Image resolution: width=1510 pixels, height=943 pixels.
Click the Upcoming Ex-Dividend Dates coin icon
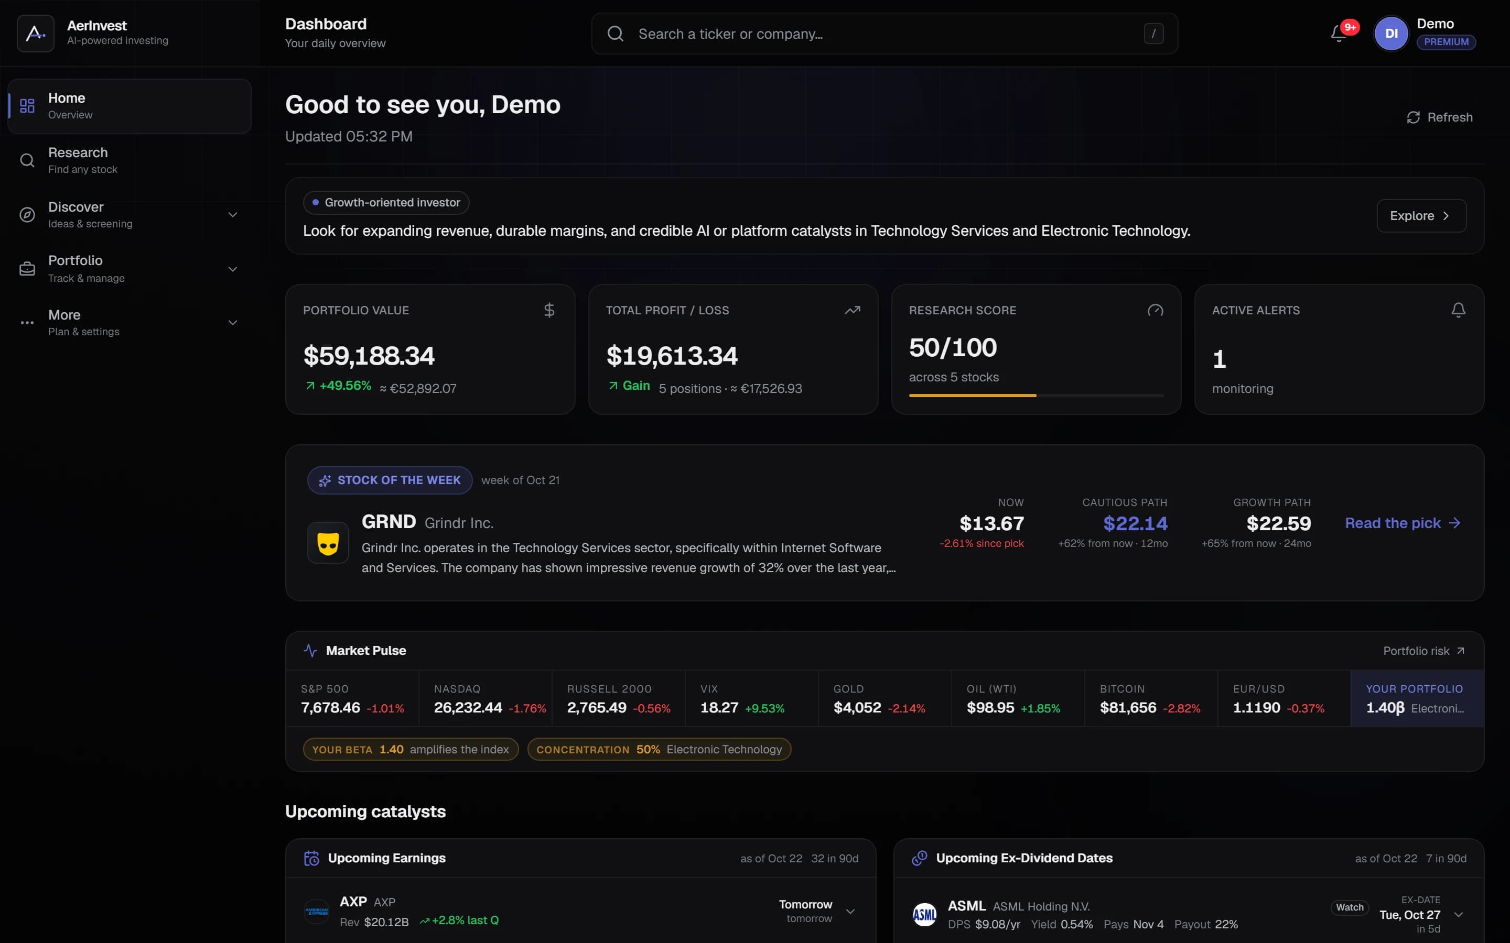pyautogui.click(x=919, y=858)
